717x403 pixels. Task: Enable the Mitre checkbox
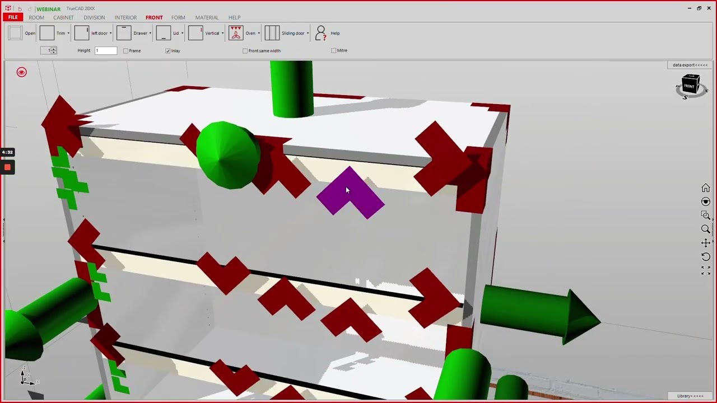(334, 50)
